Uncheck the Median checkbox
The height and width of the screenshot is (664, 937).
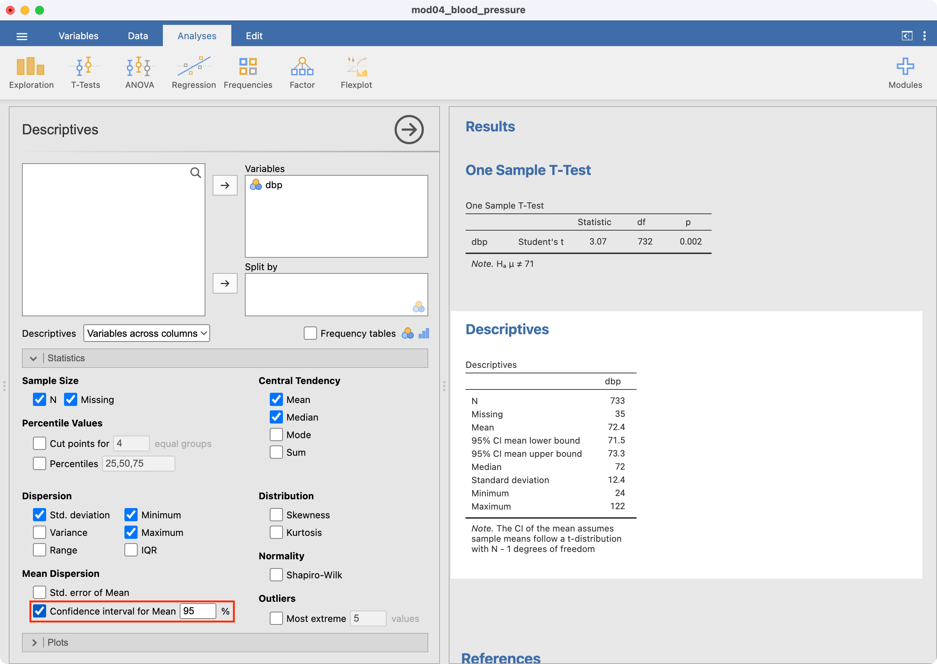276,417
